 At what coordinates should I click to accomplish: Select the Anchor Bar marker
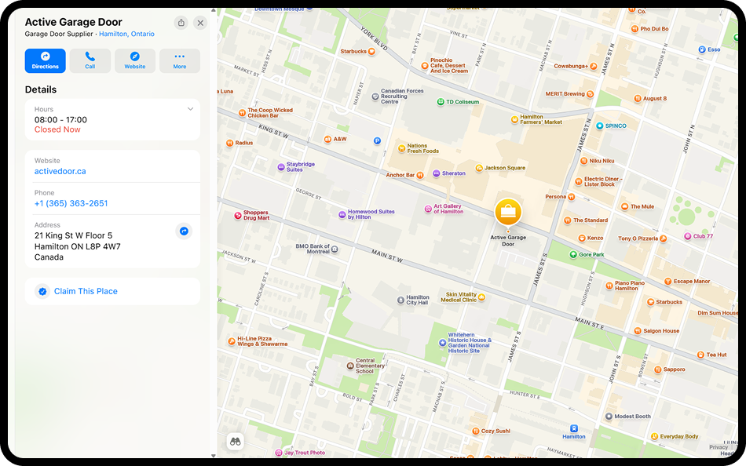point(420,175)
